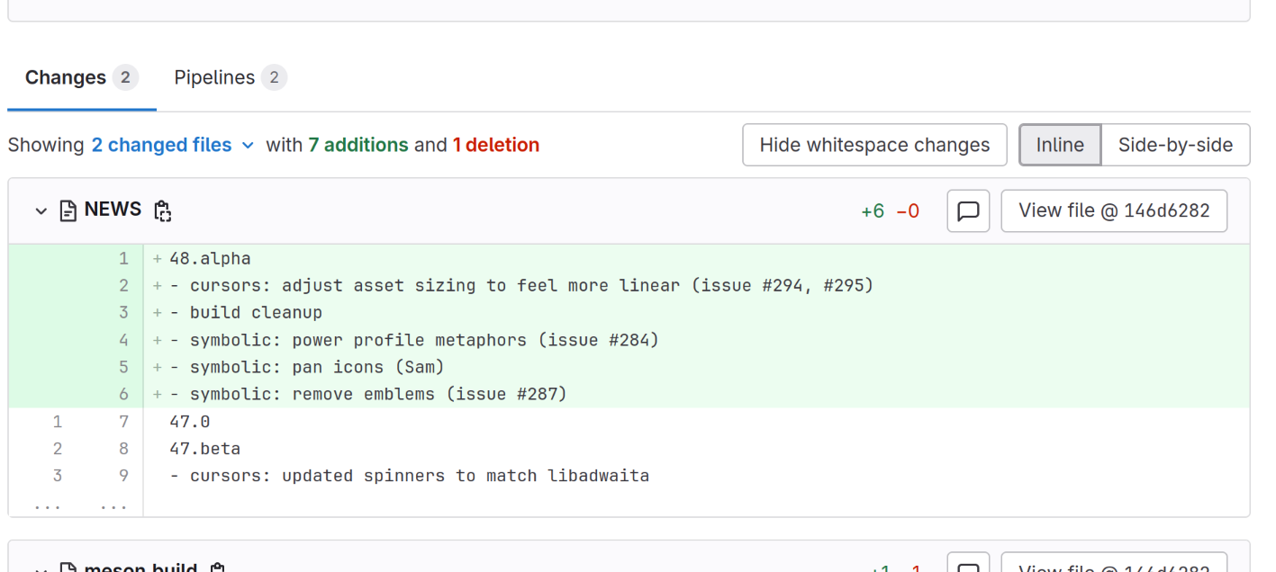Open the NEWS file name link
1276x572 pixels.
click(x=113, y=210)
